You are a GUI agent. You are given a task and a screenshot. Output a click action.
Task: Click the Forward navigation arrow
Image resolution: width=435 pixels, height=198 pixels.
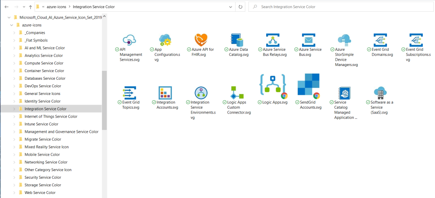click(x=16, y=7)
